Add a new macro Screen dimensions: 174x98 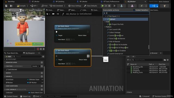(42, 73)
